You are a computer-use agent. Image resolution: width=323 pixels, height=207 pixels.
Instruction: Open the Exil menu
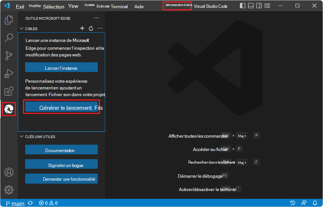click(x=20, y=7)
